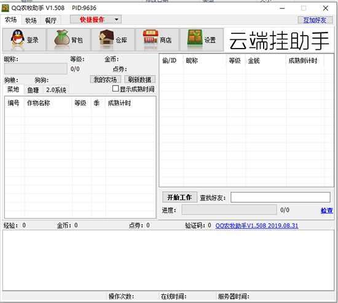This screenshot has height=303, width=338.
Task: Open the warehouse (仓库) house icon
Action: (106, 37)
